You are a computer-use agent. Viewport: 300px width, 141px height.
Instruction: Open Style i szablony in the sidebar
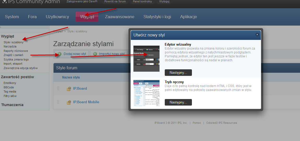tap(14, 42)
